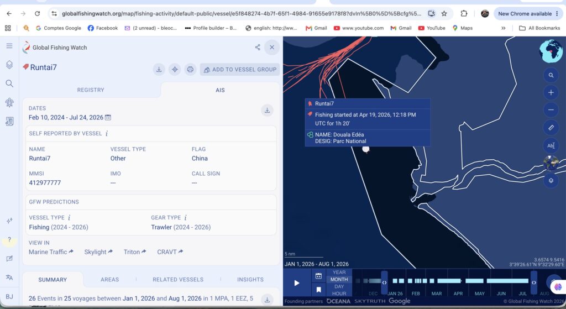Open the hamburger menu in left sidebar
Viewport: 566px width, 309px height.
tap(9, 46)
